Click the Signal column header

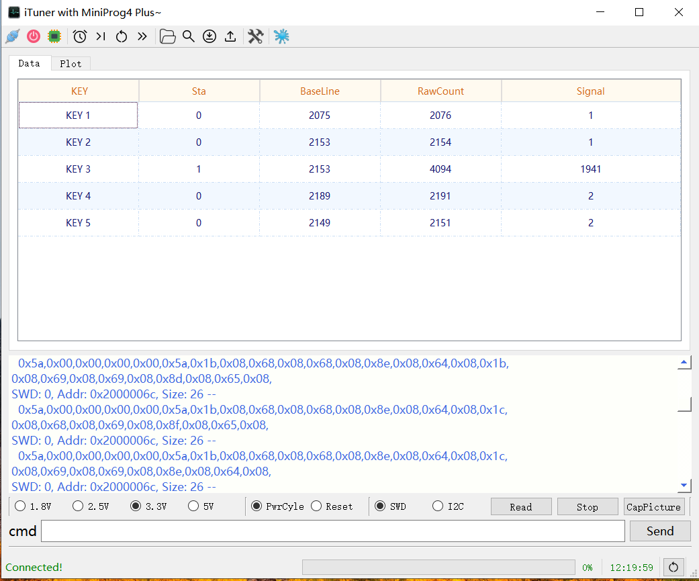pyautogui.click(x=591, y=91)
